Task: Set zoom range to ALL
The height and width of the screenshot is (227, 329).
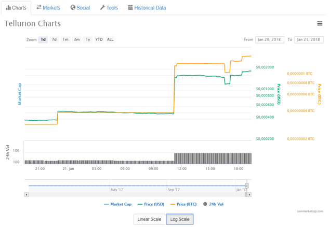Action: [x=110, y=39]
